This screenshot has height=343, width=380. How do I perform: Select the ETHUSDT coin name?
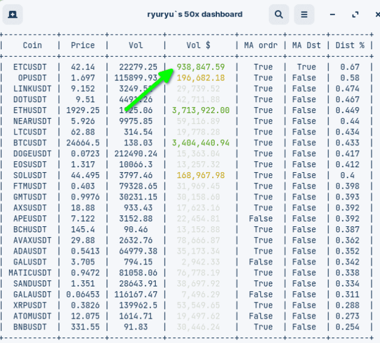30,110
